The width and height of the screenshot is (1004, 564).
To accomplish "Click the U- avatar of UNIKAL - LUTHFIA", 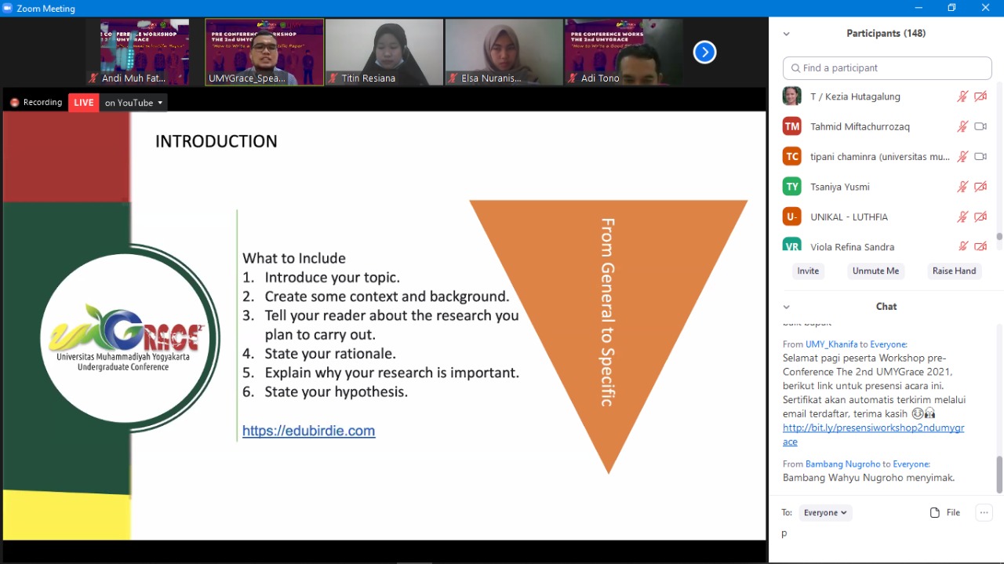I will point(792,217).
